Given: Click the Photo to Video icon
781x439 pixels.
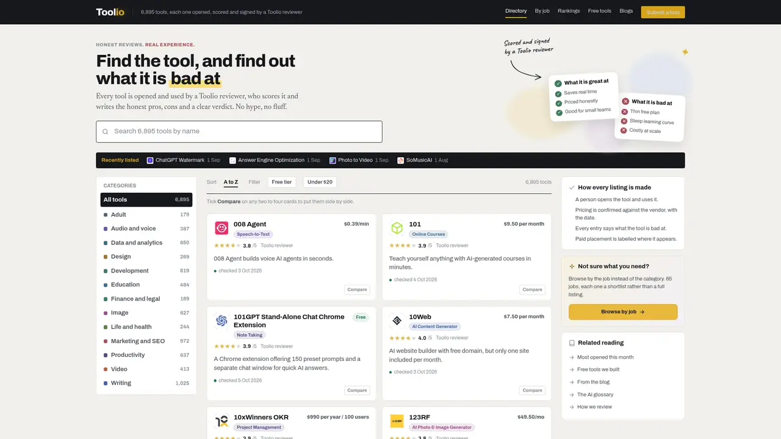Looking at the screenshot, I should (x=333, y=160).
